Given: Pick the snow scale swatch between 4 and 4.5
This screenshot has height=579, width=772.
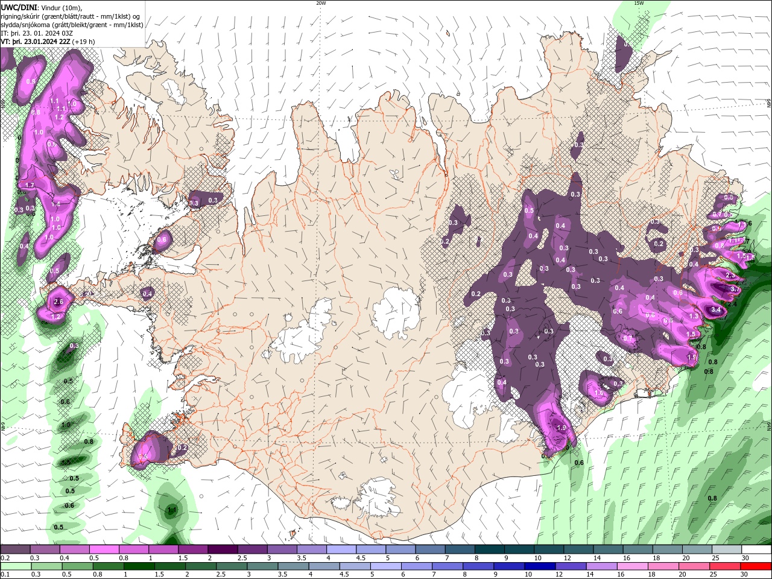Looking at the screenshot, I should click(x=341, y=549).
